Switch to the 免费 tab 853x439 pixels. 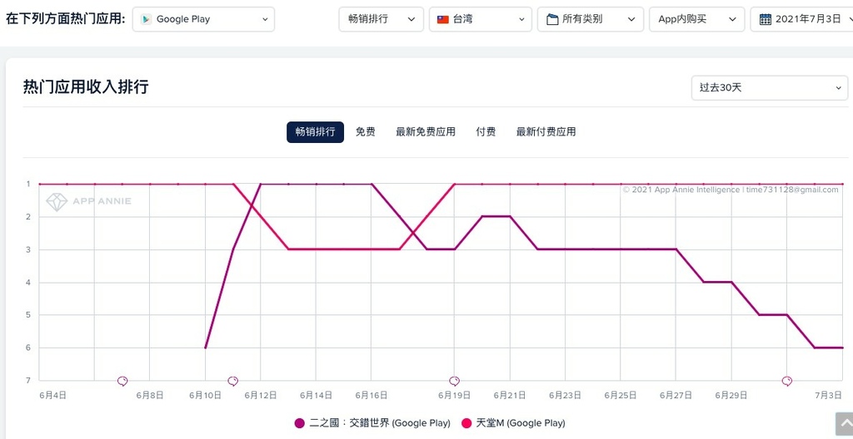point(365,132)
